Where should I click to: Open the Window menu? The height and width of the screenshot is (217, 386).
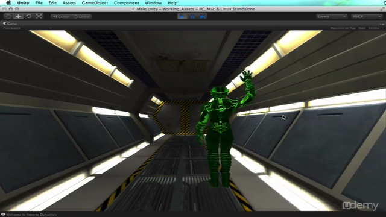[153, 3]
